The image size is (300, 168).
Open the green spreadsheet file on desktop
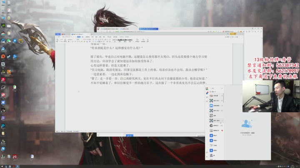click(15, 87)
